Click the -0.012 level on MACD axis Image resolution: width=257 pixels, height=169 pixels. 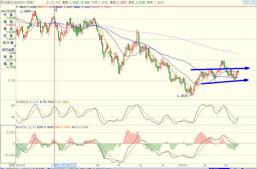coord(10,155)
